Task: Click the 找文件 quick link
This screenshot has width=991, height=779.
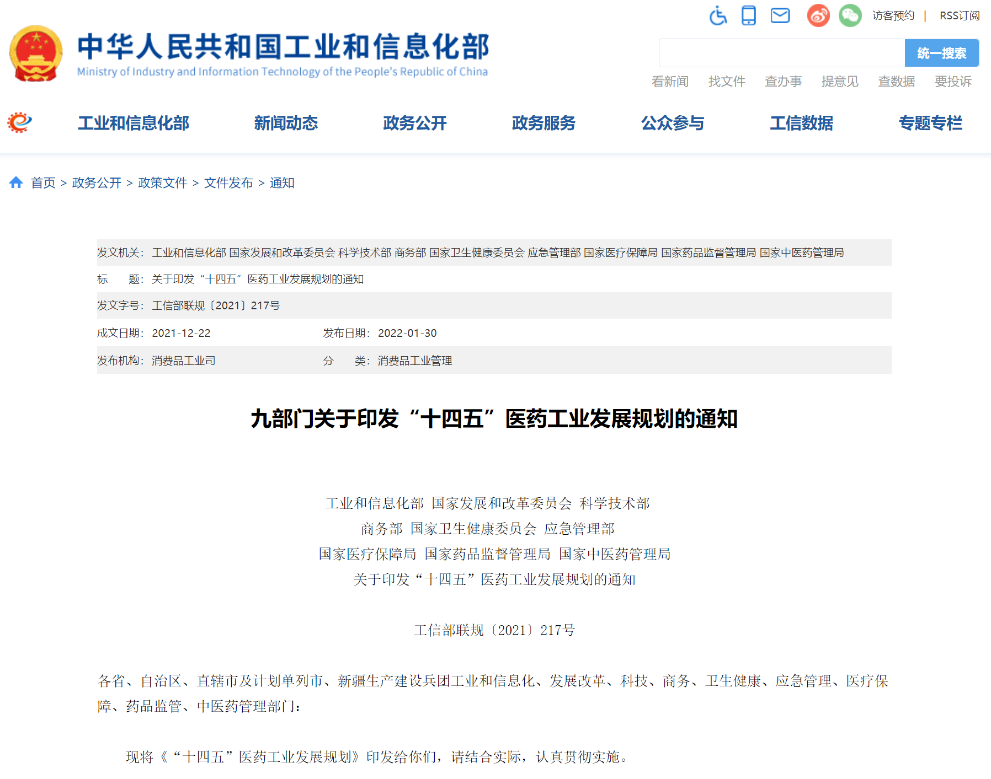Action: click(727, 82)
